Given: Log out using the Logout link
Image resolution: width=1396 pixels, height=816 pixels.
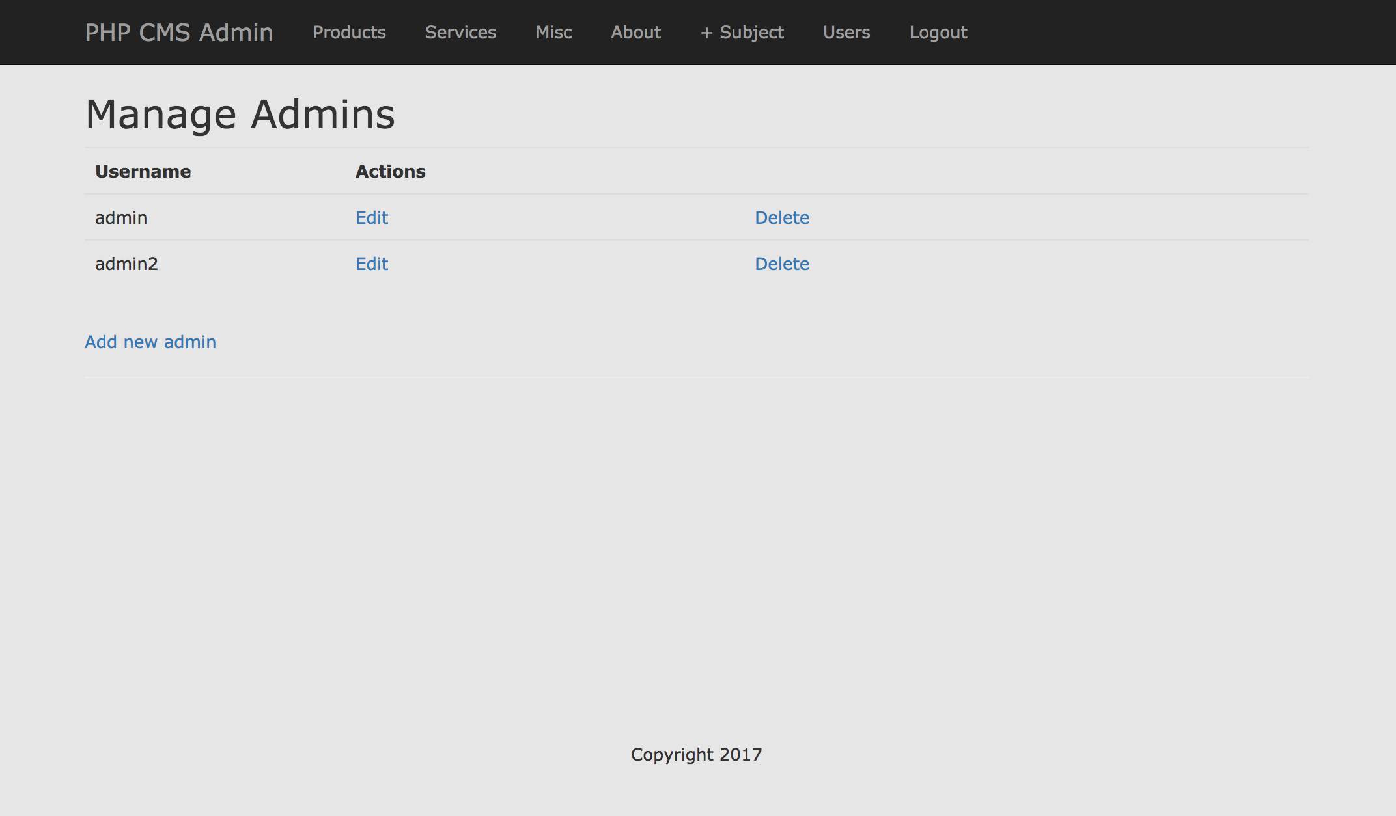Looking at the screenshot, I should [x=938, y=33].
